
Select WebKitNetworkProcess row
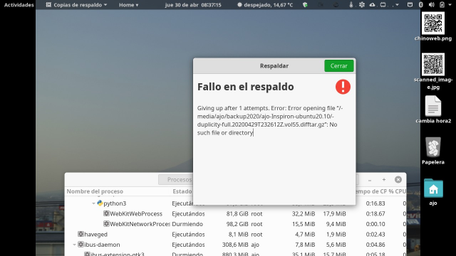click(x=235, y=224)
